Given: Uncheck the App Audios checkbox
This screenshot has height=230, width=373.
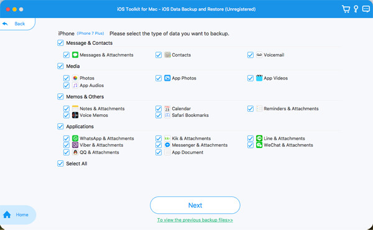Looking at the screenshot, I should coord(67,85).
